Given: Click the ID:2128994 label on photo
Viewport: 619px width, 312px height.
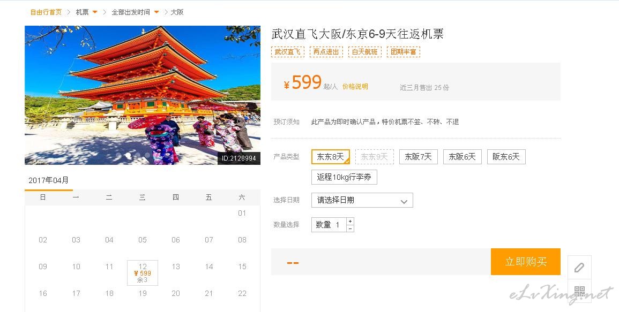Looking at the screenshot, I should (239, 158).
